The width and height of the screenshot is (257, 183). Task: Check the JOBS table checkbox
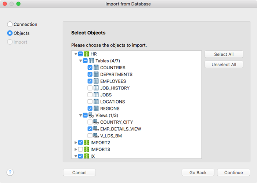pos(90,95)
